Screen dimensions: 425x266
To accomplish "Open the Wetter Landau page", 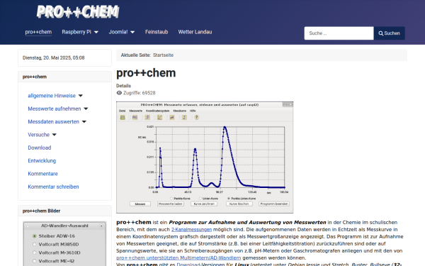I will pos(195,32).
